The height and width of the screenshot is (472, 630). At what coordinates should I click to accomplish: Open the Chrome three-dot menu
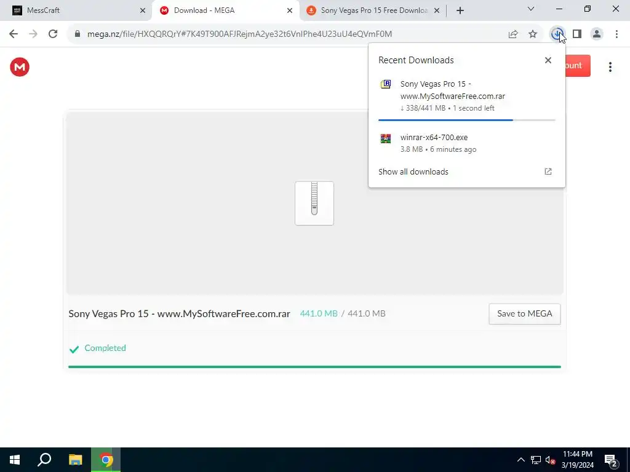[616, 34]
